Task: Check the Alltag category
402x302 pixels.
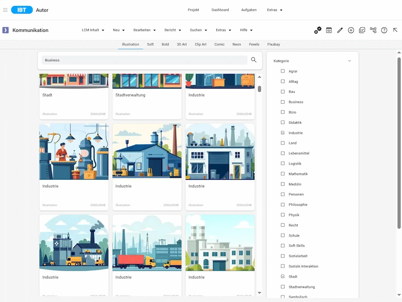Action: 283,81
